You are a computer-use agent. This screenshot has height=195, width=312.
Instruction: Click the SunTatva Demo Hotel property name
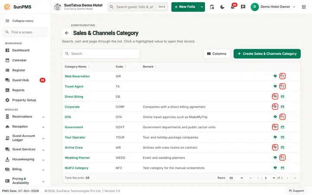point(83,5)
